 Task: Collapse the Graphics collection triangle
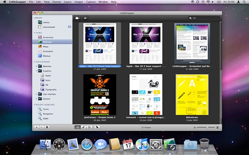pos(36,71)
